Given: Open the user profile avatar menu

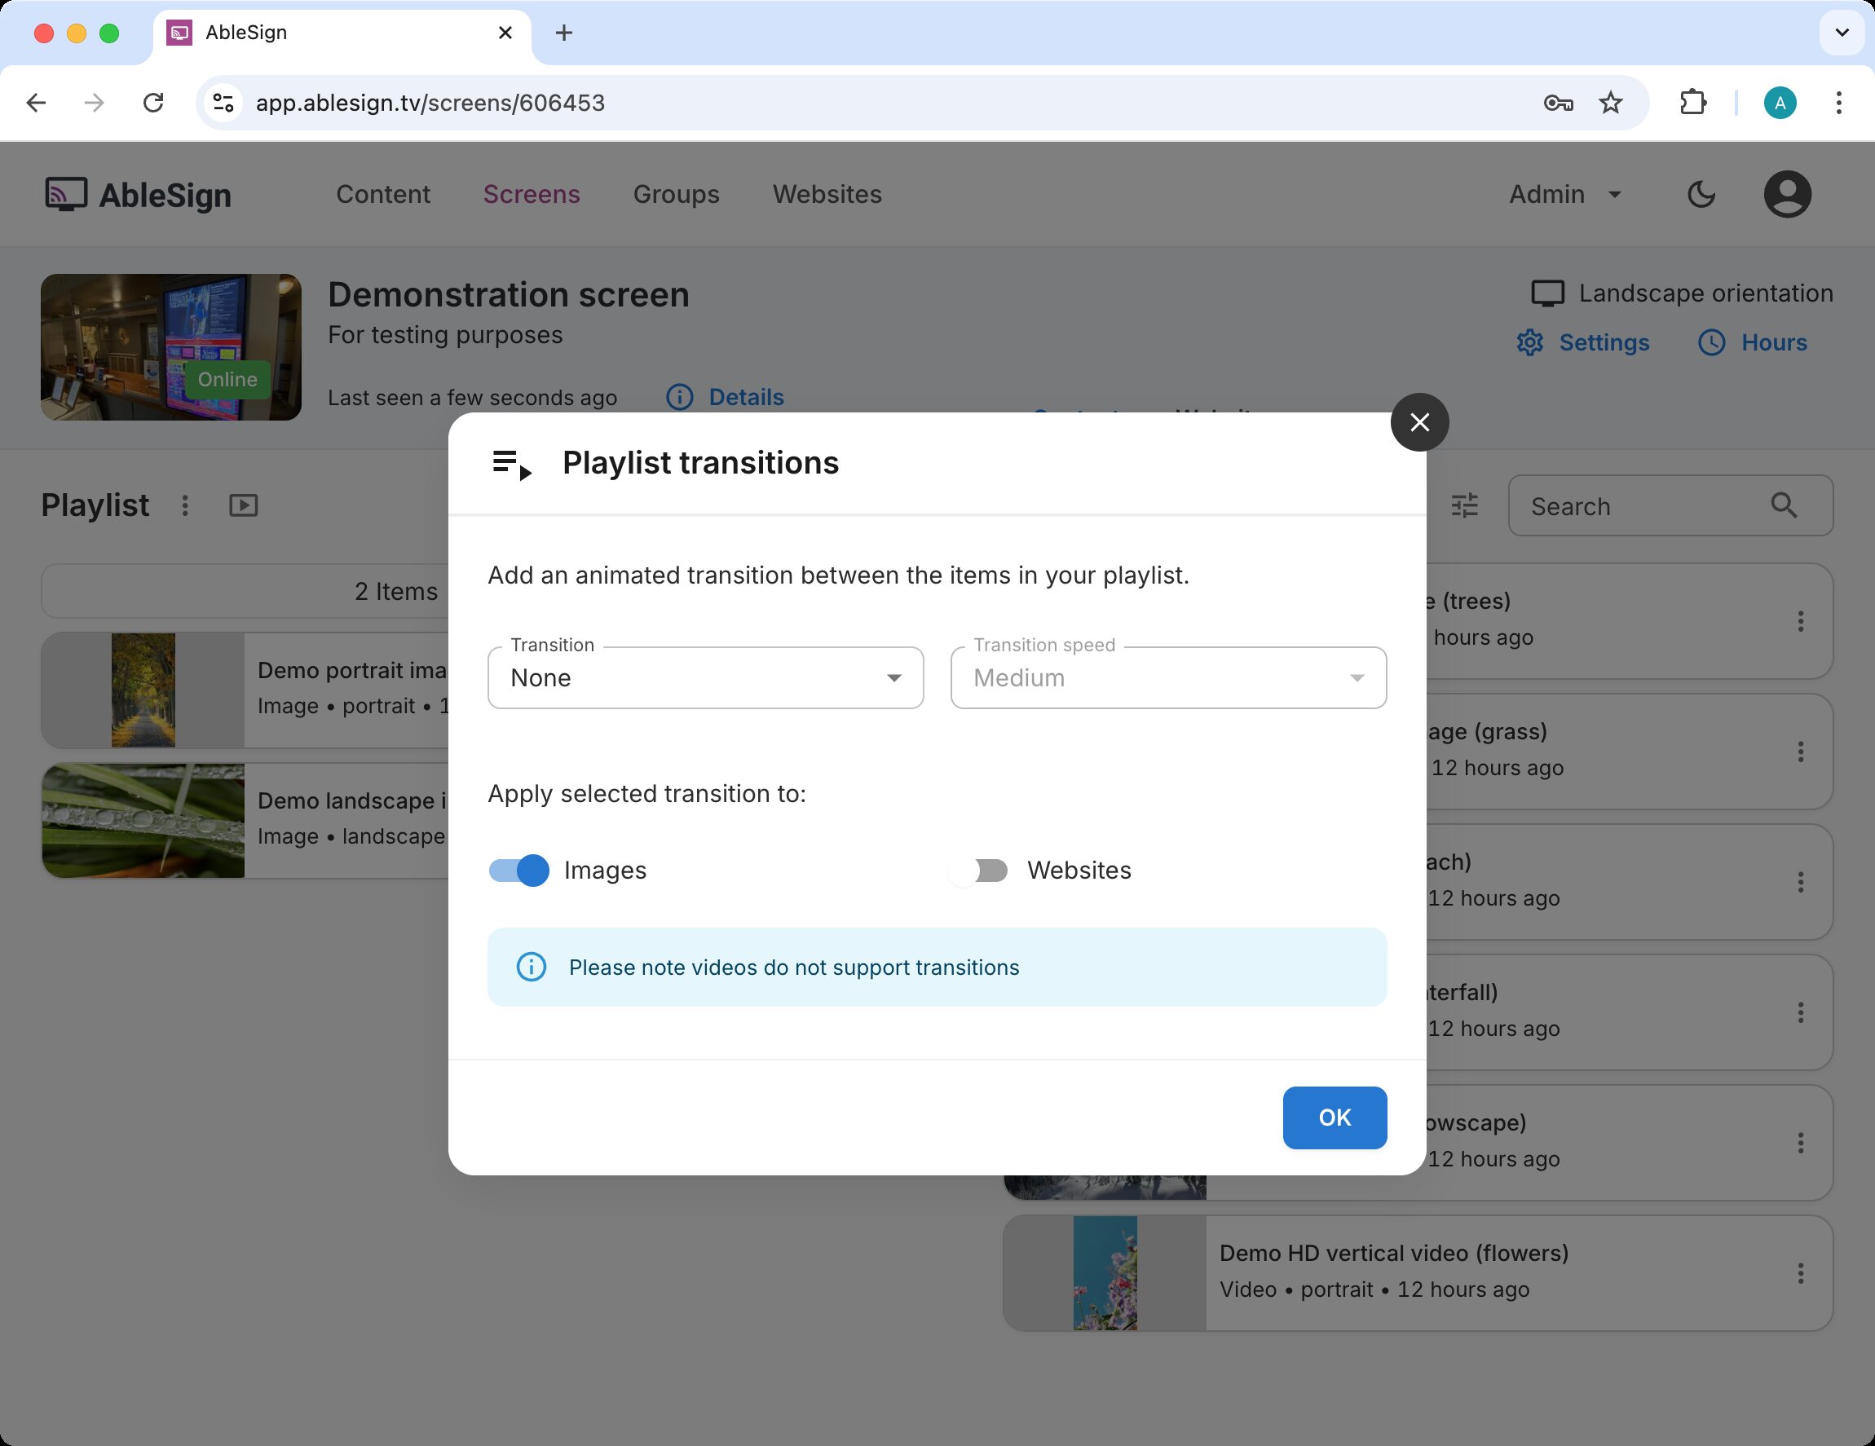Looking at the screenshot, I should (1788, 194).
